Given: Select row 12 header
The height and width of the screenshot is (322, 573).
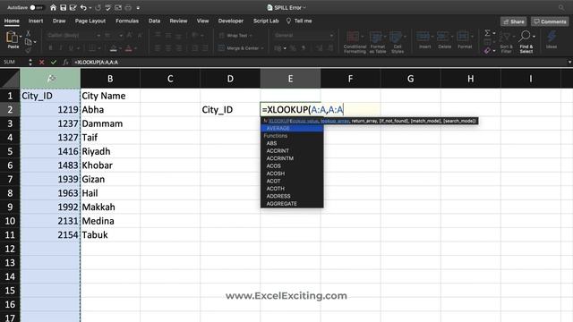Looking at the screenshot, I should tap(10, 249).
